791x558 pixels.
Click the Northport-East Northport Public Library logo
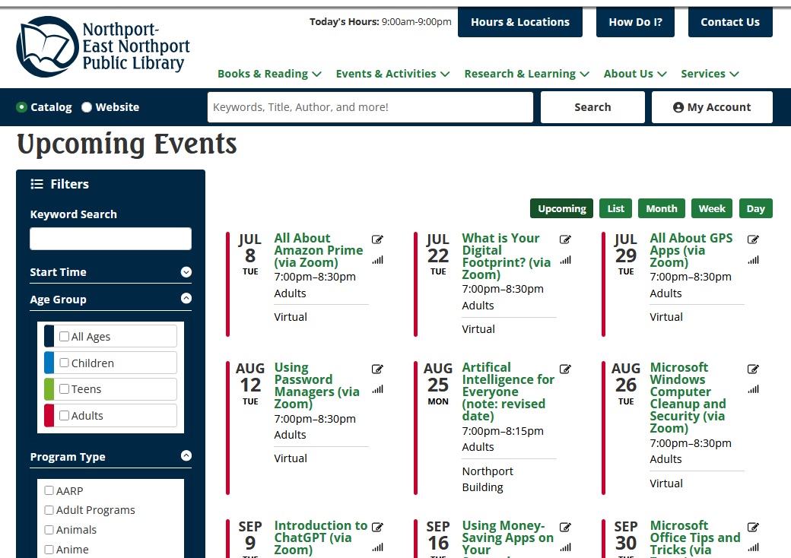103,46
